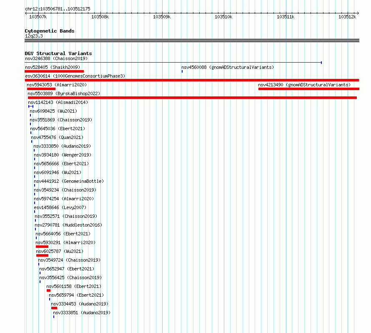
Task: Select the red bar under nsv5943053
Action: click(41, 89)
